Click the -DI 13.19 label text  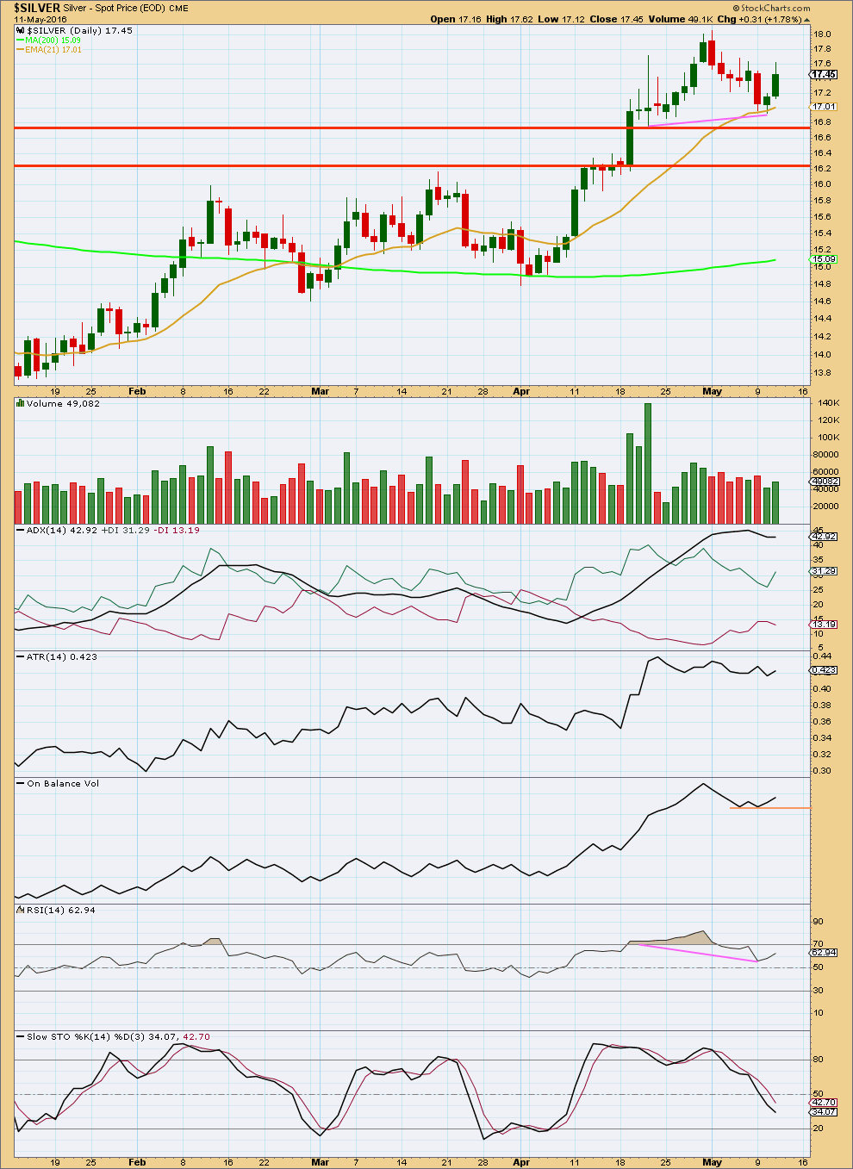(x=176, y=531)
